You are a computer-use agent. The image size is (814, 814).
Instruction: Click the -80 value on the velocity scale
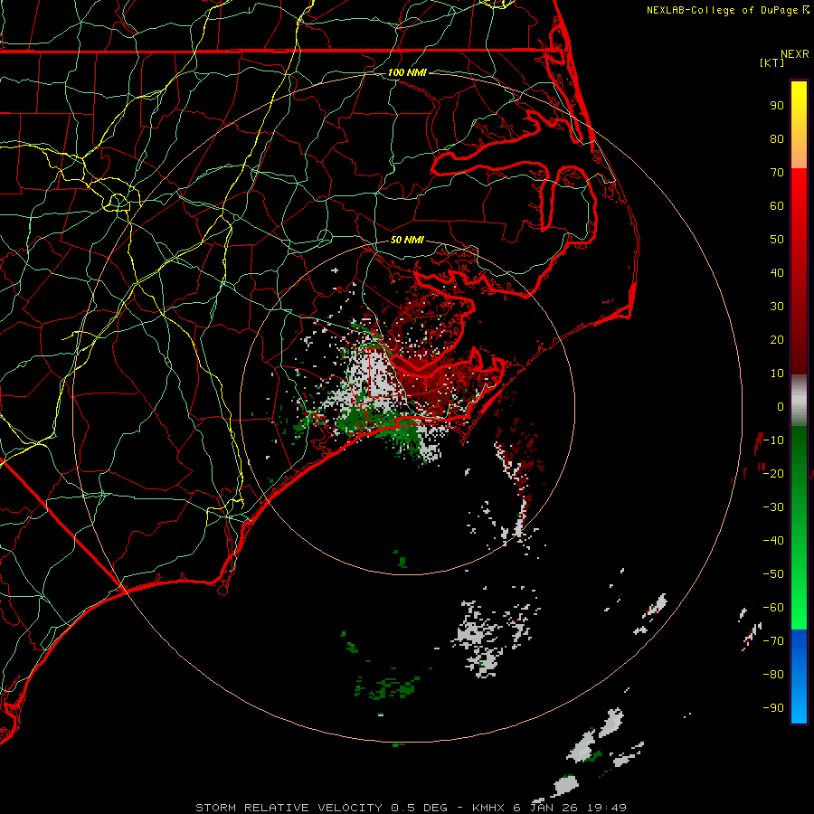pos(773,675)
